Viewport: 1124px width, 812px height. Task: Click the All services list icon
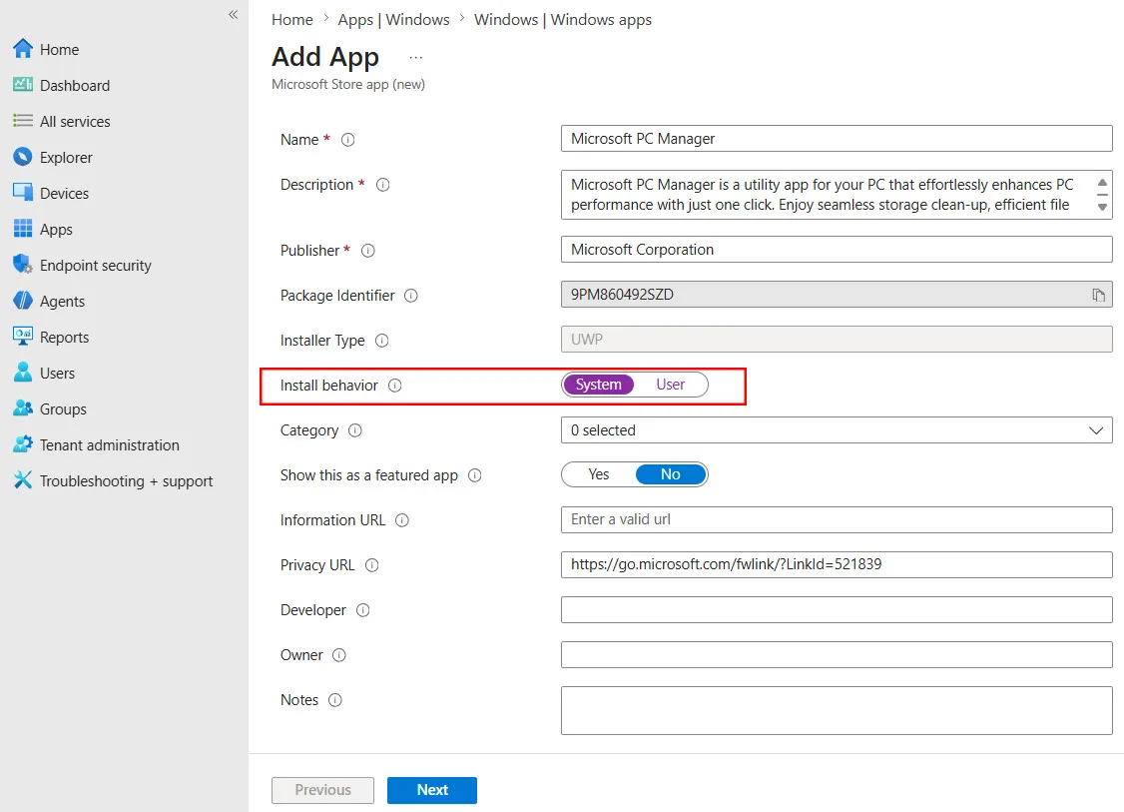[23, 121]
